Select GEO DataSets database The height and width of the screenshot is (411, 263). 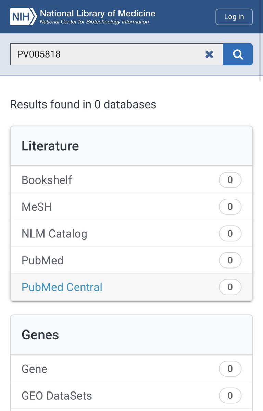click(x=57, y=396)
